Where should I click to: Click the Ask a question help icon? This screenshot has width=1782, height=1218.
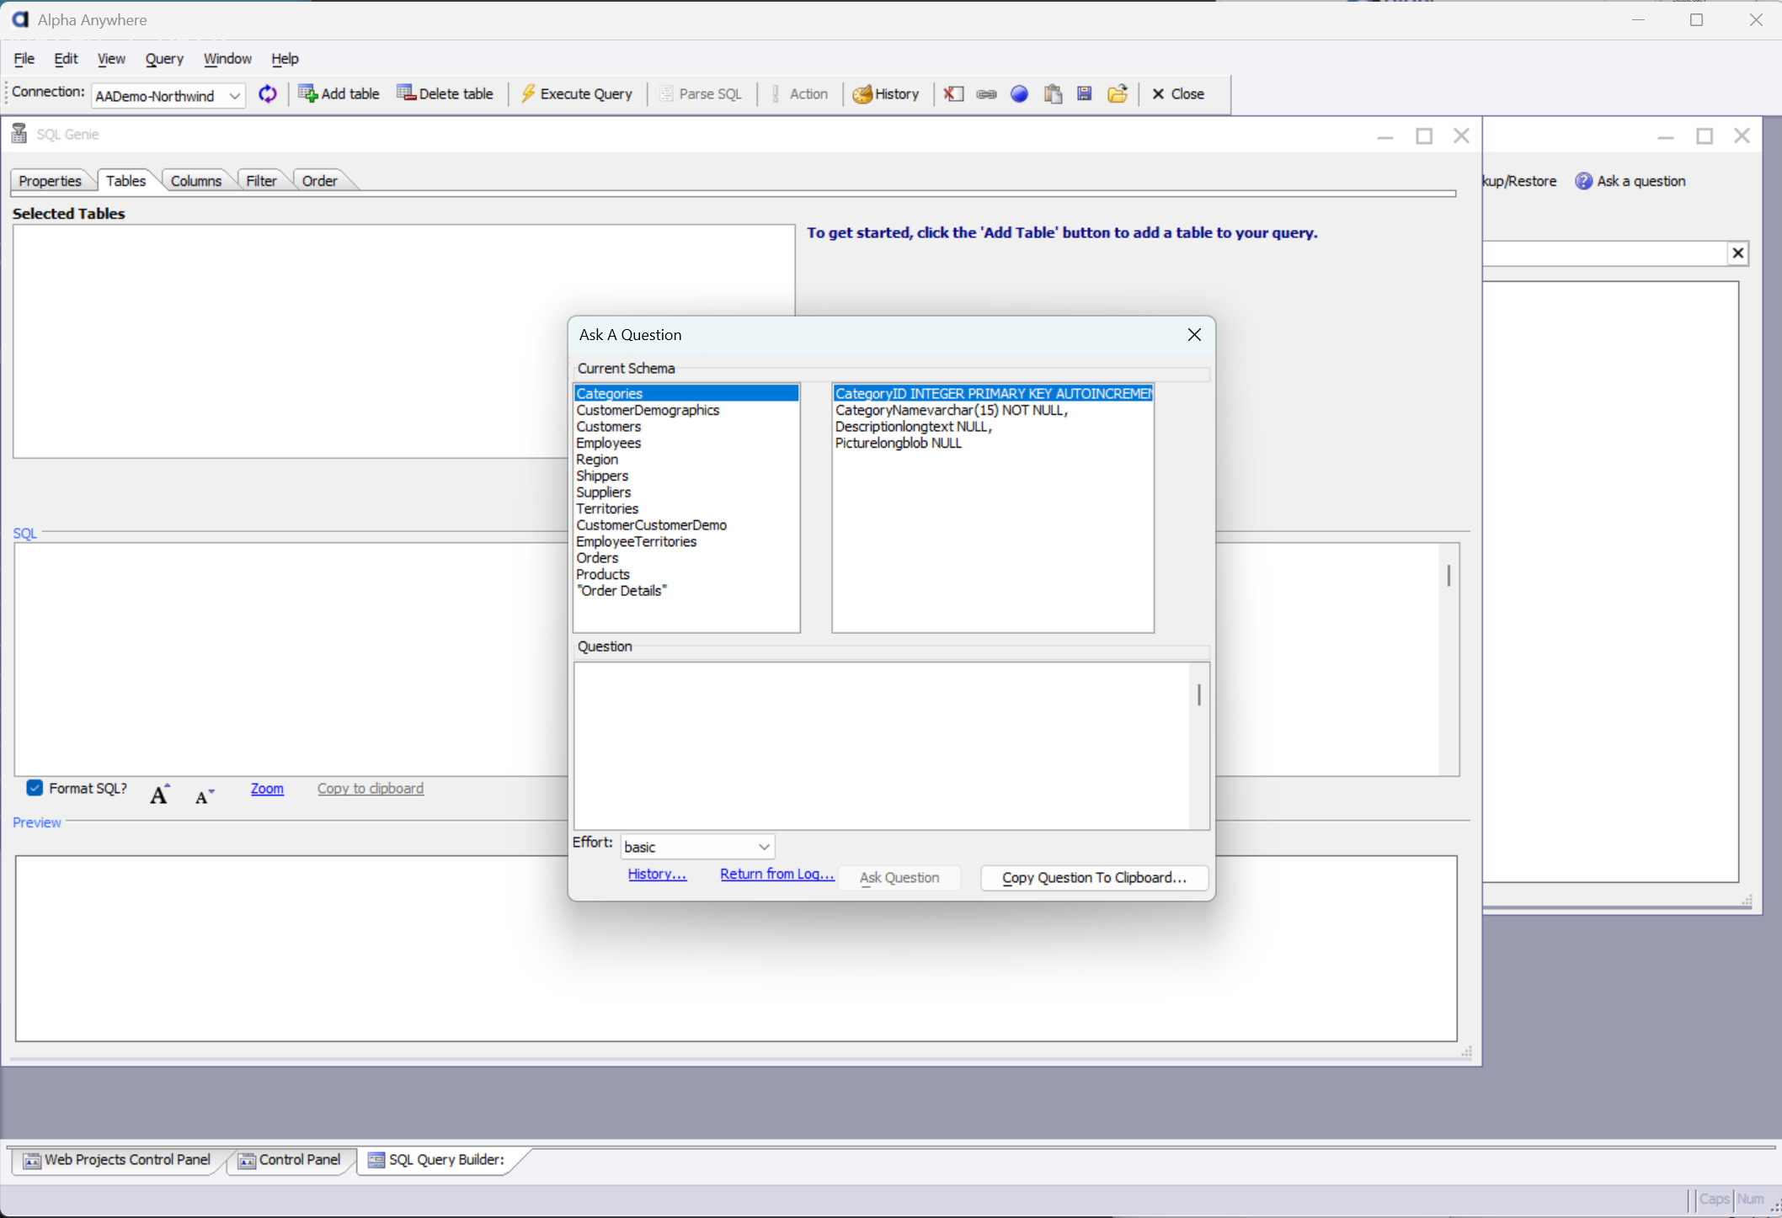coord(1583,181)
